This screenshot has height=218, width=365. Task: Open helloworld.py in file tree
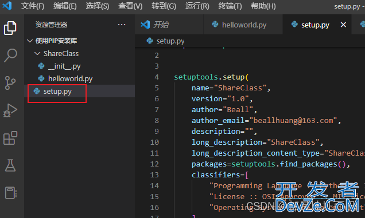click(70, 79)
